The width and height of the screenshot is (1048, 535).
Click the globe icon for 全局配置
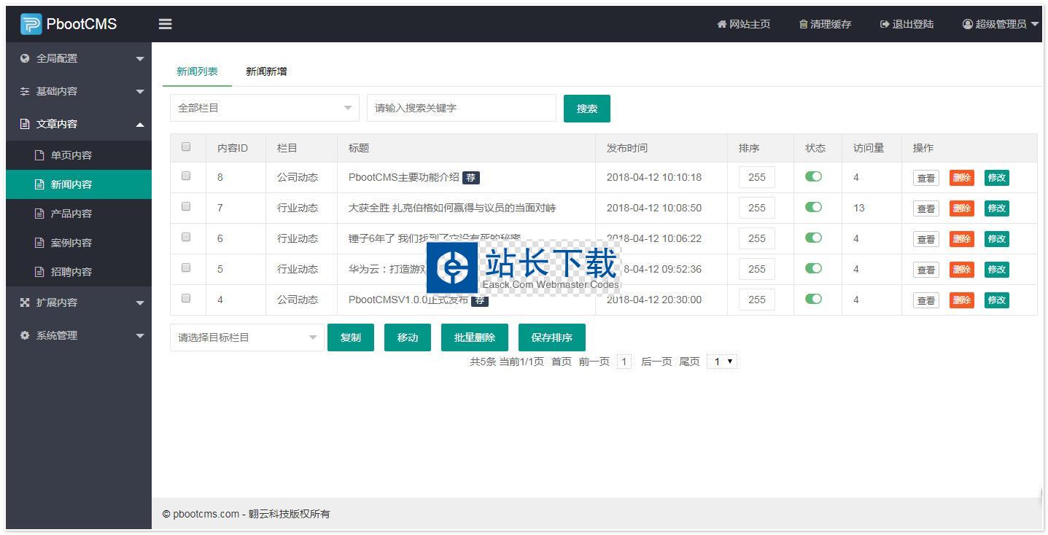pos(25,58)
